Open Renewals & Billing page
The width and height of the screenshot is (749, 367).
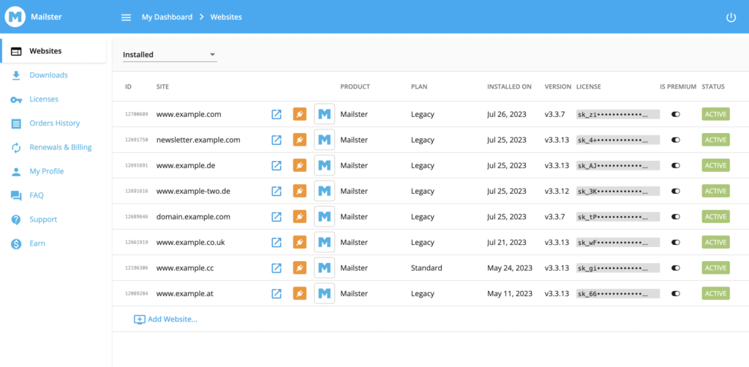(60, 148)
